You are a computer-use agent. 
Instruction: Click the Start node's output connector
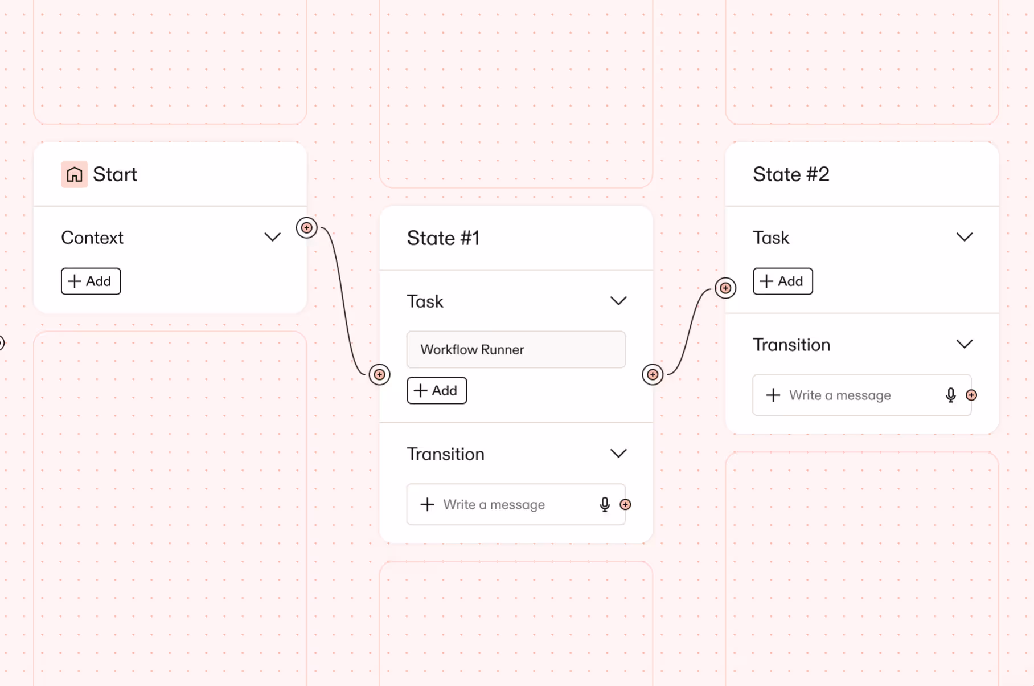(306, 228)
